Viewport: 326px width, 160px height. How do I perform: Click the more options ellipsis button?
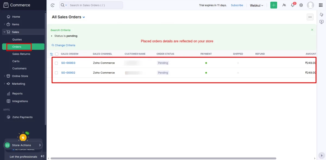[310, 17]
